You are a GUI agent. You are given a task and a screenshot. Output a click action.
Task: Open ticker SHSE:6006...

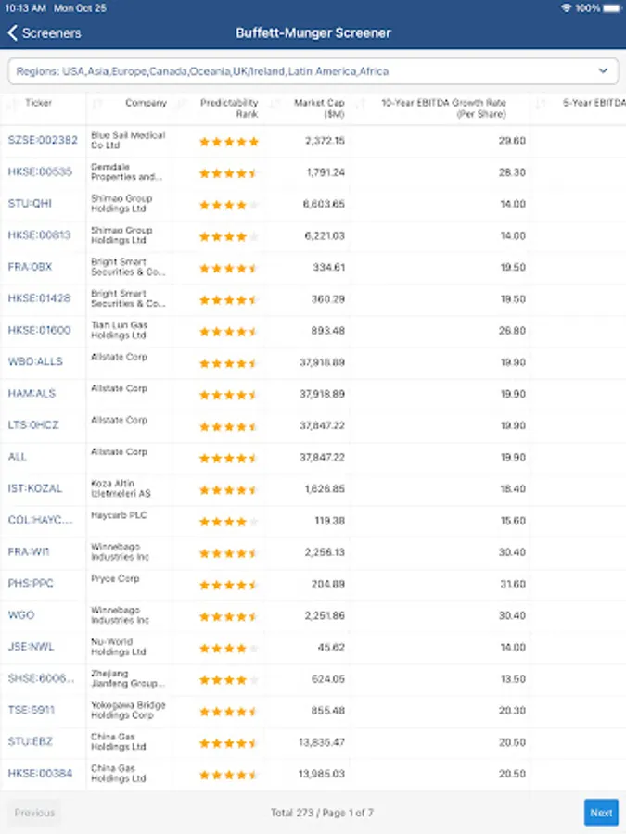pyautogui.click(x=41, y=678)
